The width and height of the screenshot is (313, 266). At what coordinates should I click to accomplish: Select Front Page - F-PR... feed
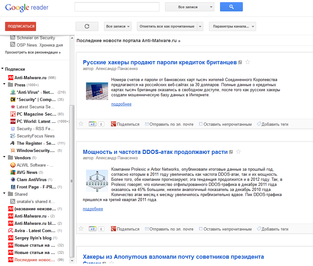[36, 187]
